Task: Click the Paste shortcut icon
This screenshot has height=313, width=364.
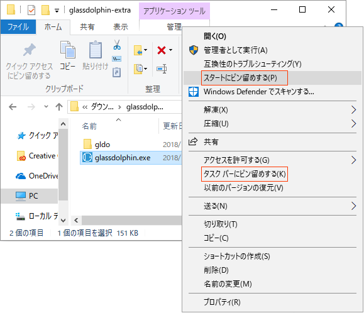Action: pos(116,72)
